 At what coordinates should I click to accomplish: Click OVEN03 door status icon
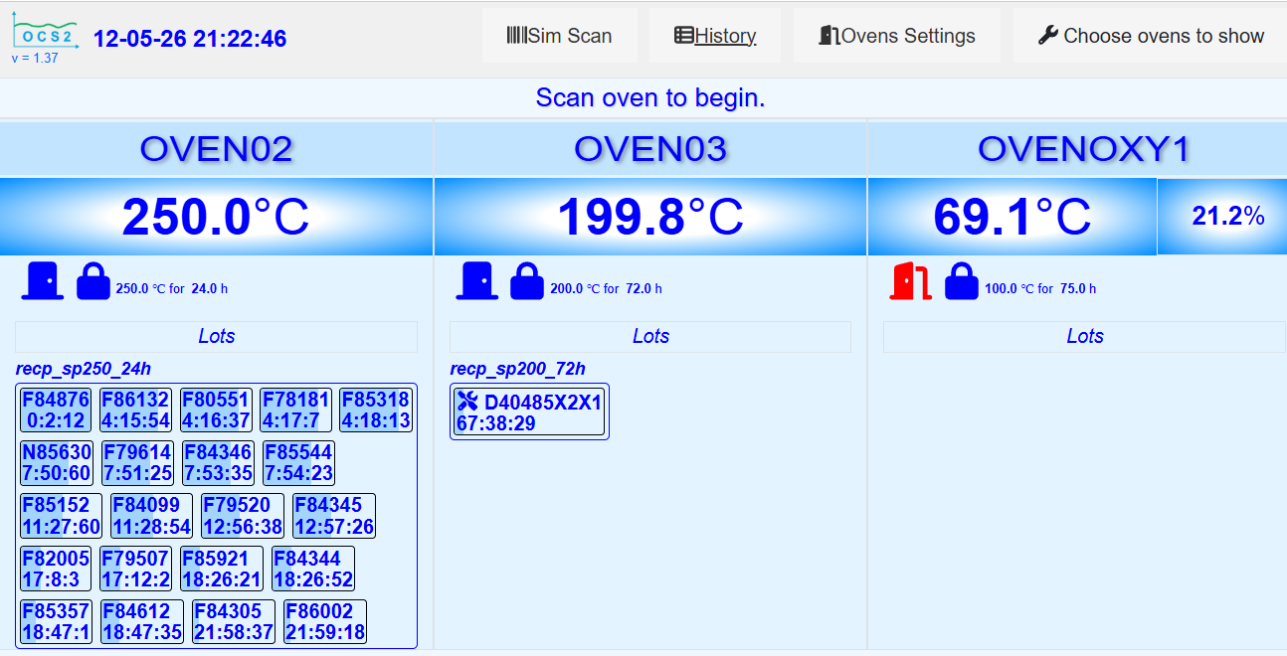477,281
